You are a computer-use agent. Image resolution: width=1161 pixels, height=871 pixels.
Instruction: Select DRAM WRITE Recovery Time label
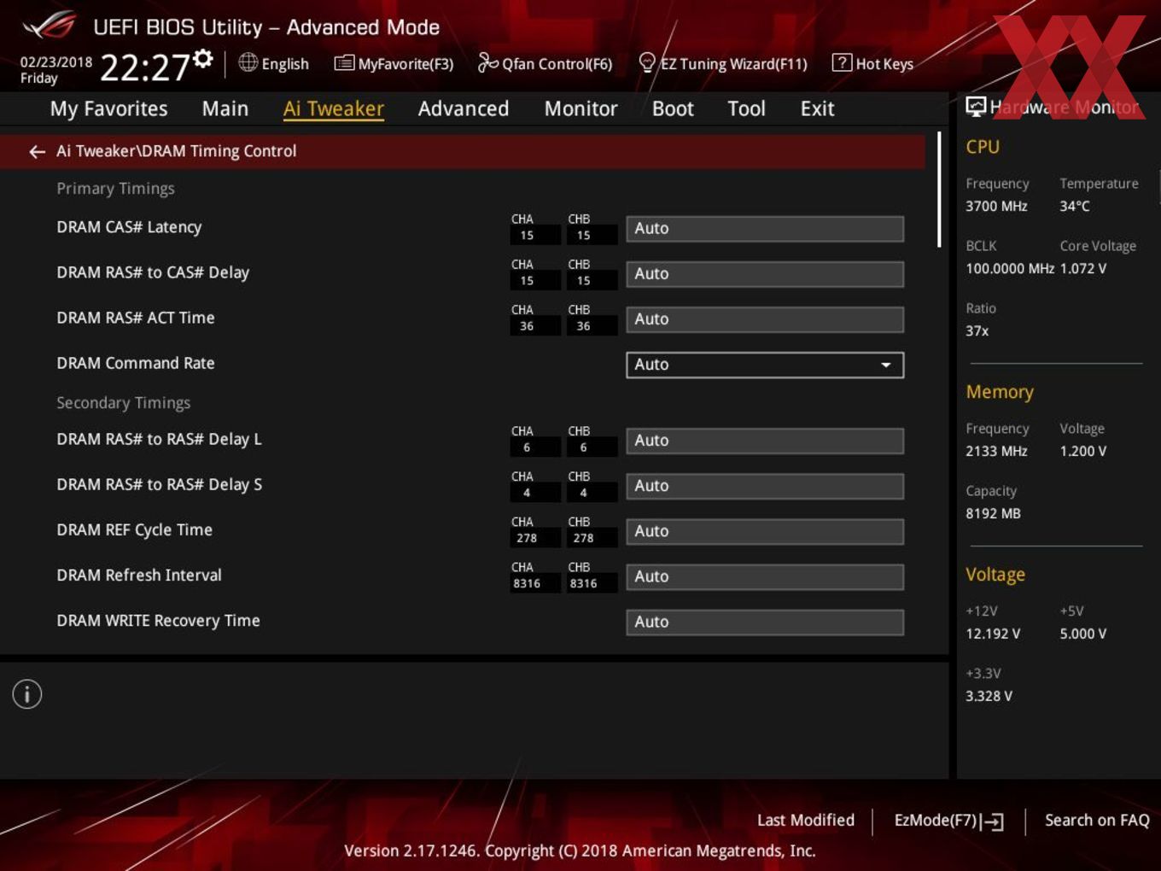click(158, 621)
